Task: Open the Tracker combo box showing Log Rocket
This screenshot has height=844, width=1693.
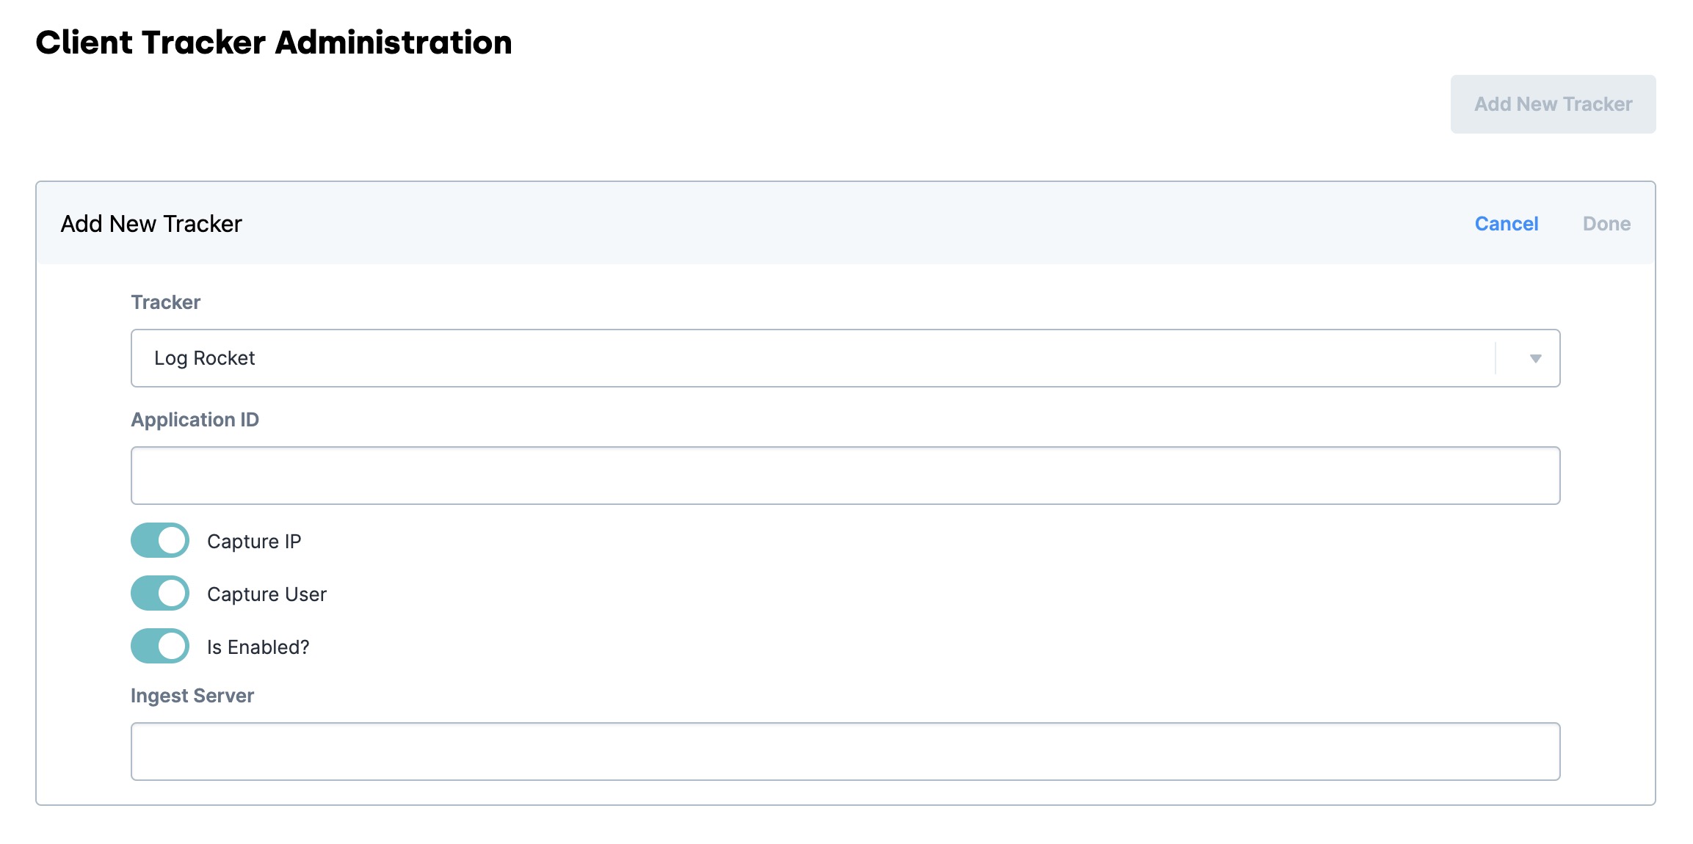Action: (x=845, y=358)
